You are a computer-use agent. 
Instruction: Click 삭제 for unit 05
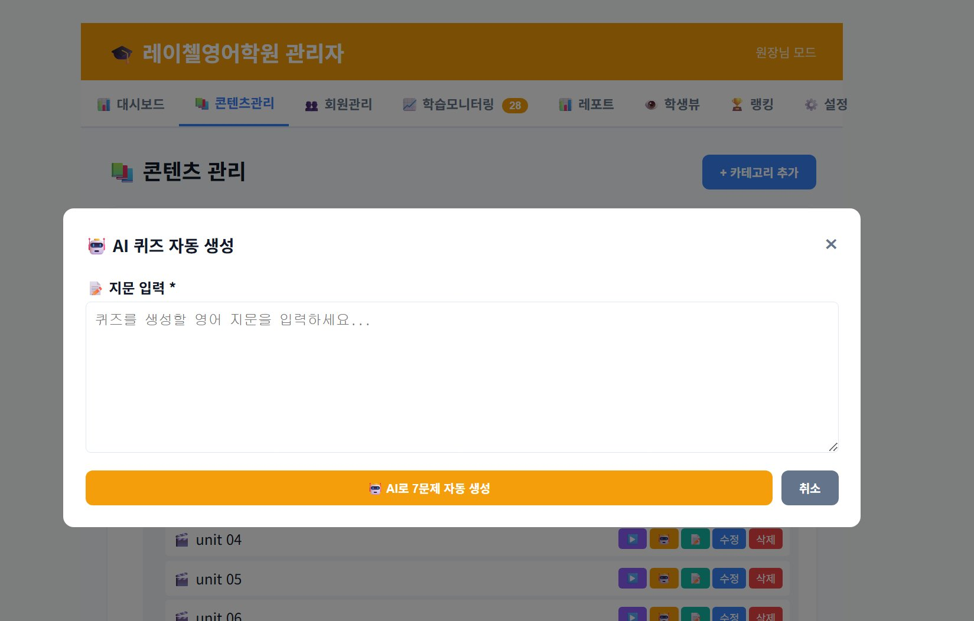click(765, 578)
